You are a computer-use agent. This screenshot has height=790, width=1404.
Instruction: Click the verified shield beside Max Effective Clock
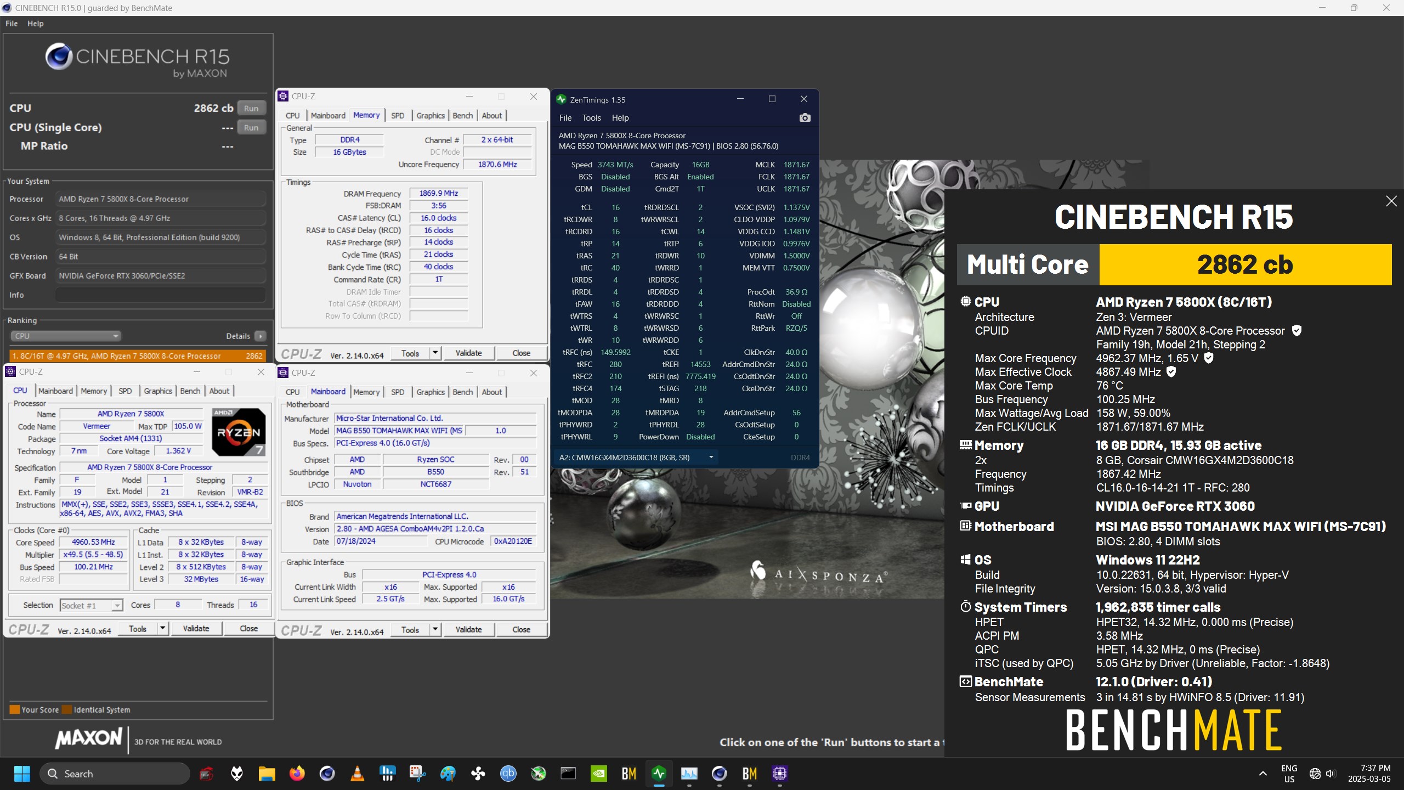(1171, 371)
